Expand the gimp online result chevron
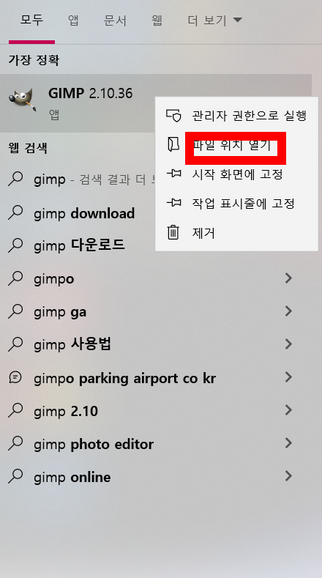 point(288,476)
